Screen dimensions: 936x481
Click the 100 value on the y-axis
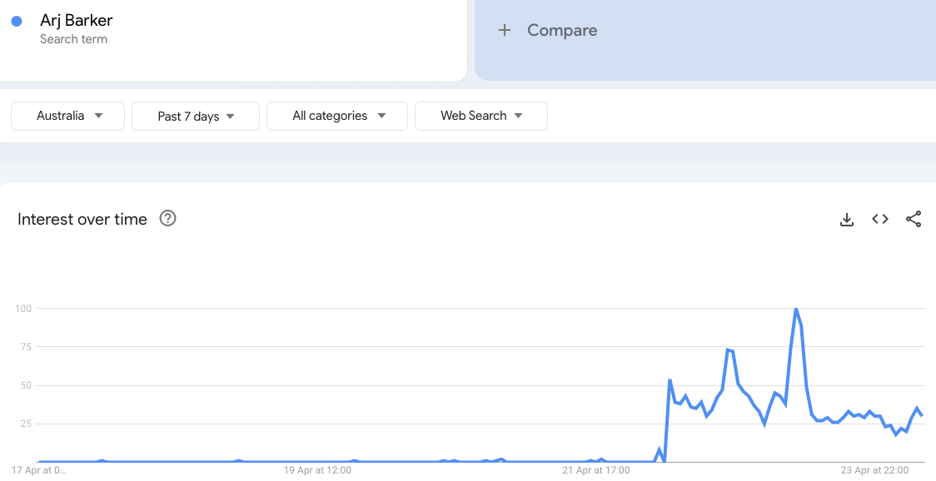click(22, 309)
